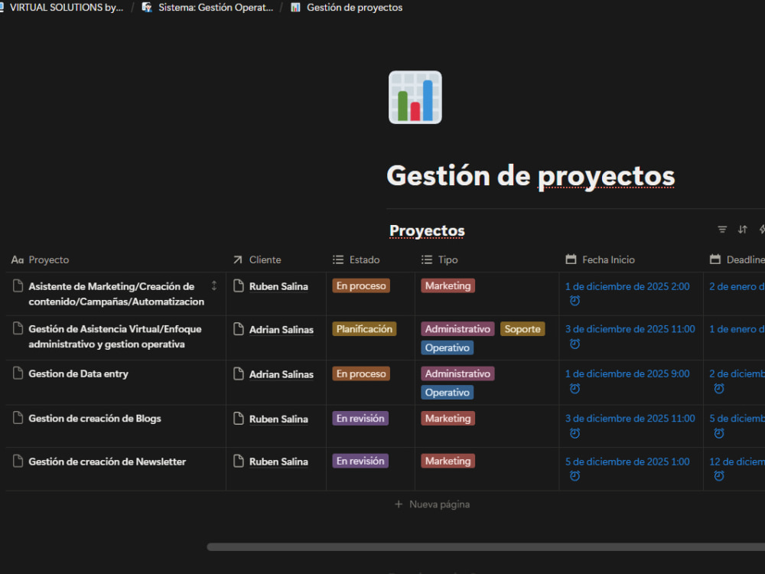This screenshot has height=574, width=765.
Task: Open client link Ruben Salina in first row
Action: [278, 286]
